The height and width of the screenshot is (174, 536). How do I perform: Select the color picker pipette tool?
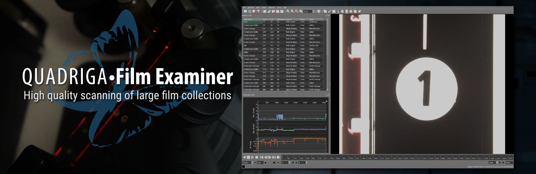[x=329, y=11]
